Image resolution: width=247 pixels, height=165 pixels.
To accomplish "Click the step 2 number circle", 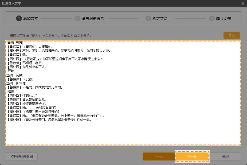I will coord(77,18).
